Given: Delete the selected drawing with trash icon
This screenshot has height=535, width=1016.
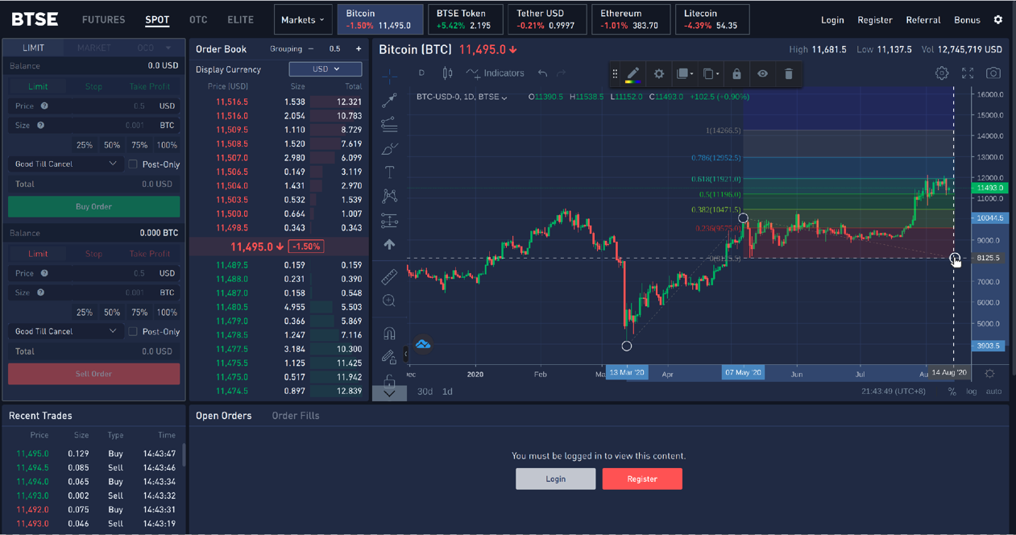Looking at the screenshot, I should tap(789, 74).
